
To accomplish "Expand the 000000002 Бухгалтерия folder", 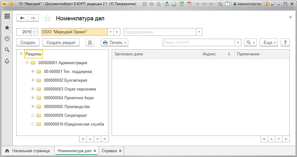I will click(33, 80).
